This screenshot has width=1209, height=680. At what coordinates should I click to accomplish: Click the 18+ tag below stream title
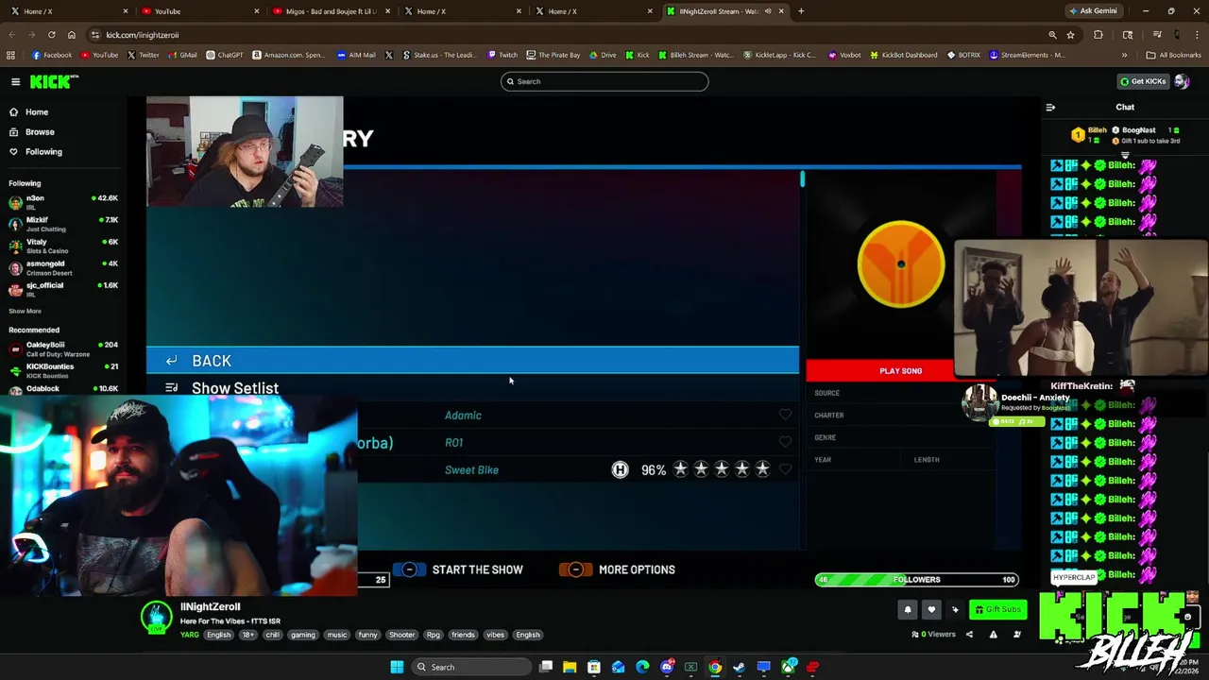click(247, 635)
